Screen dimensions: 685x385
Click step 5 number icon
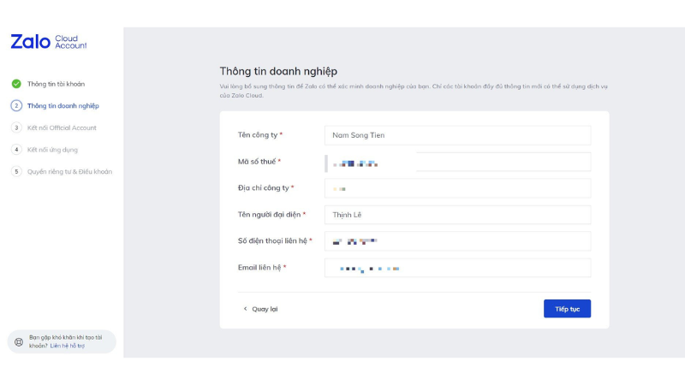pyautogui.click(x=16, y=171)
